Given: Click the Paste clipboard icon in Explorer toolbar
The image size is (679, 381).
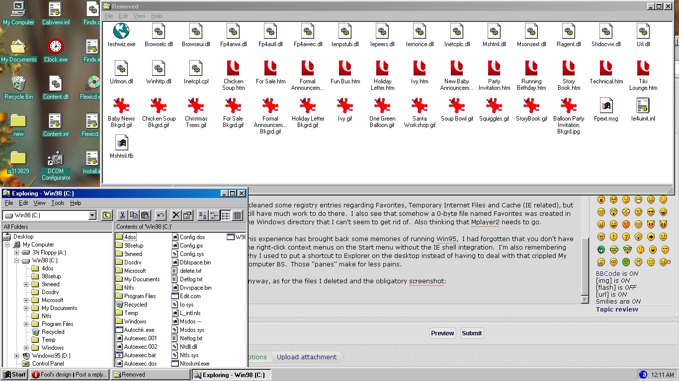Looking at the screenshot, I should [145, 215].
